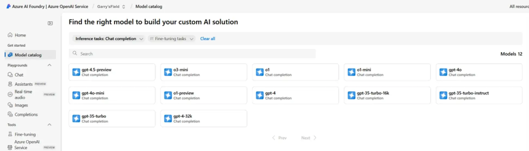529x151 pixels.
Task: Click the Model catalog sidebar icon
Action: tap(10, 55)
